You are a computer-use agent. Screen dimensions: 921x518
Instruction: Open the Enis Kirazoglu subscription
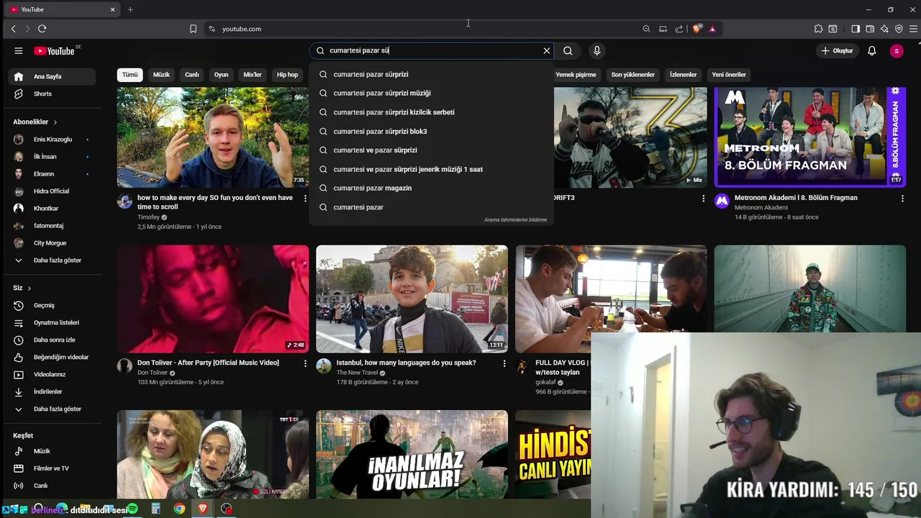coord(52,140)
